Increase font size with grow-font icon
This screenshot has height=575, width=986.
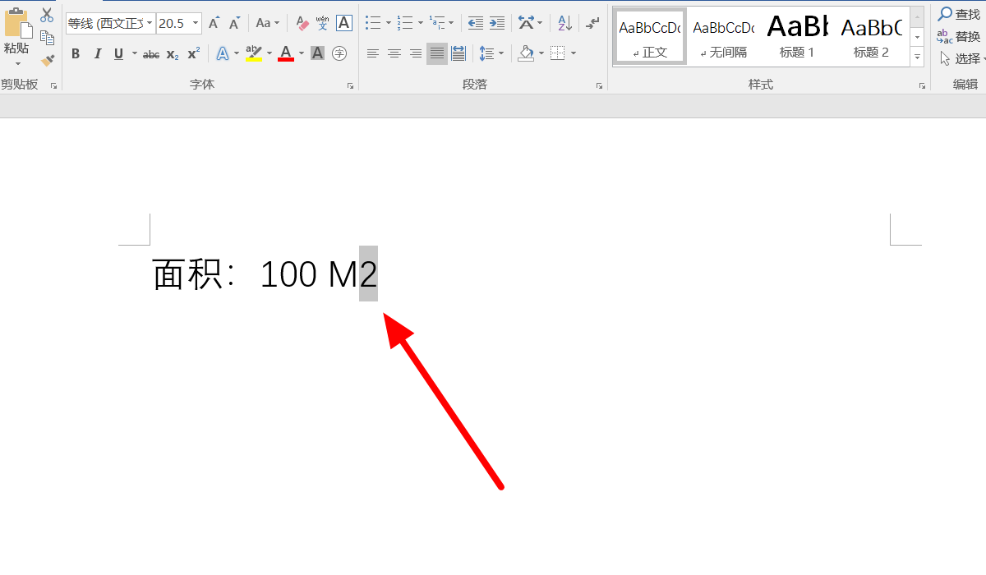pyautogui.click(x=214, y=23)
